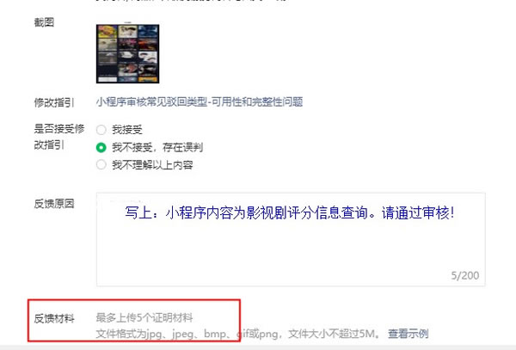
Task: Click the 文件大小不超过5M size limit text
Action: click(x=333, y=334)
